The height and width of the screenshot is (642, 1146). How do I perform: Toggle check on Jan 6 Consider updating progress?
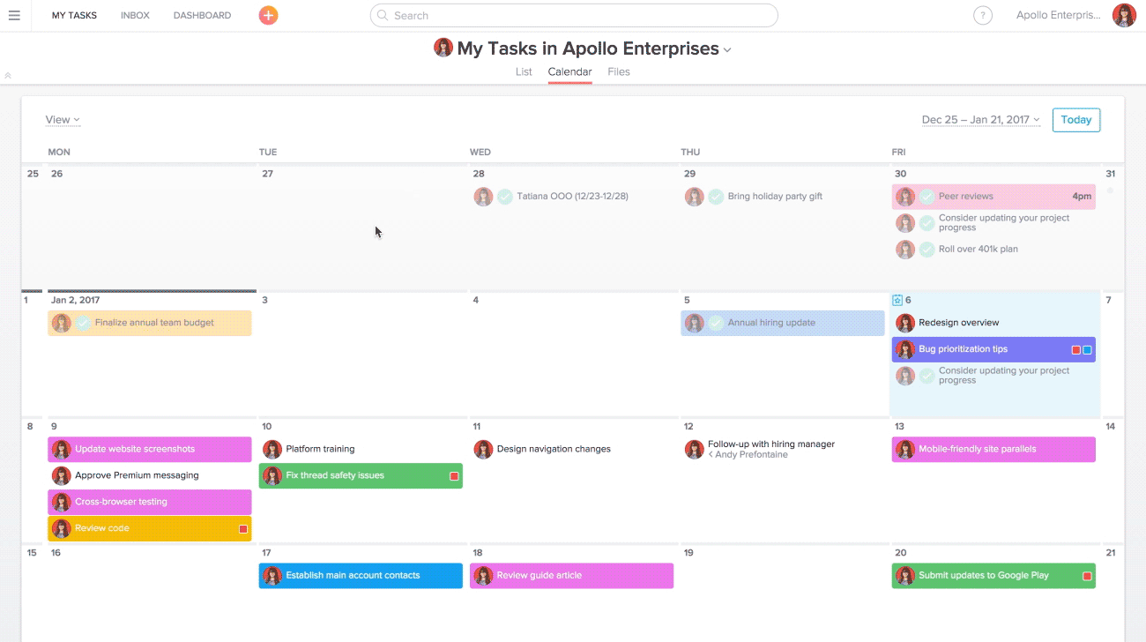[927, 376]
